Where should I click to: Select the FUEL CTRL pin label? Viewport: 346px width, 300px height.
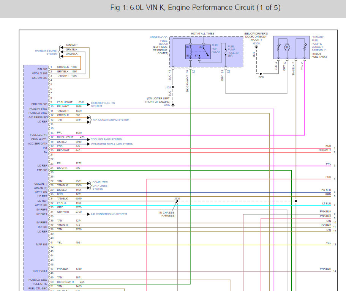coord(40,284)
